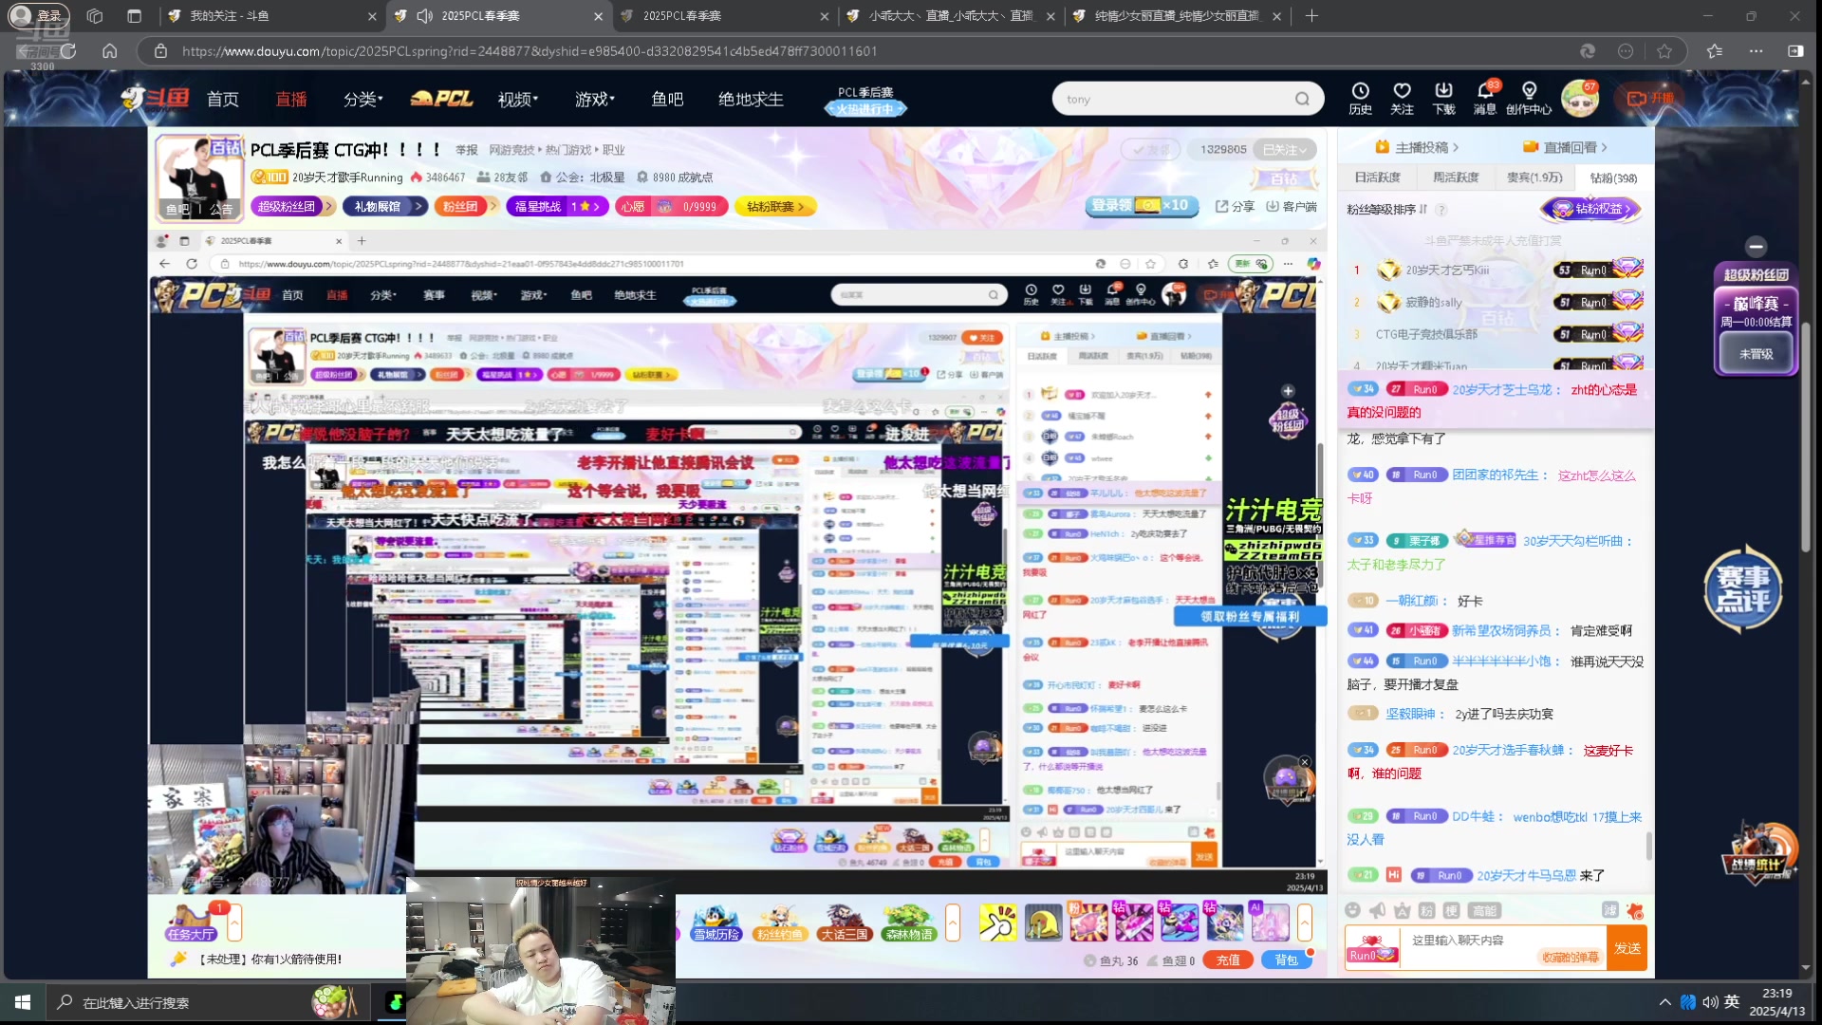Mute the 2025PCL春季赛 tab audio icon
Screen dimensions: 1822x1025
point(424,16)
